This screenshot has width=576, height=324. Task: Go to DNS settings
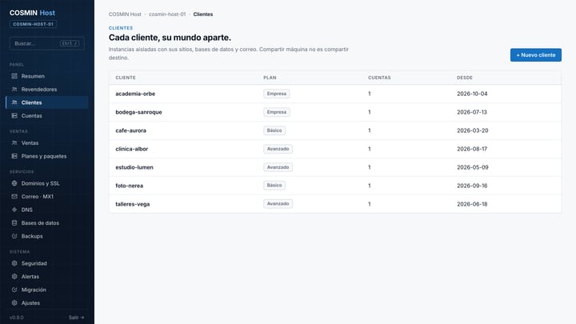(47, 210)
